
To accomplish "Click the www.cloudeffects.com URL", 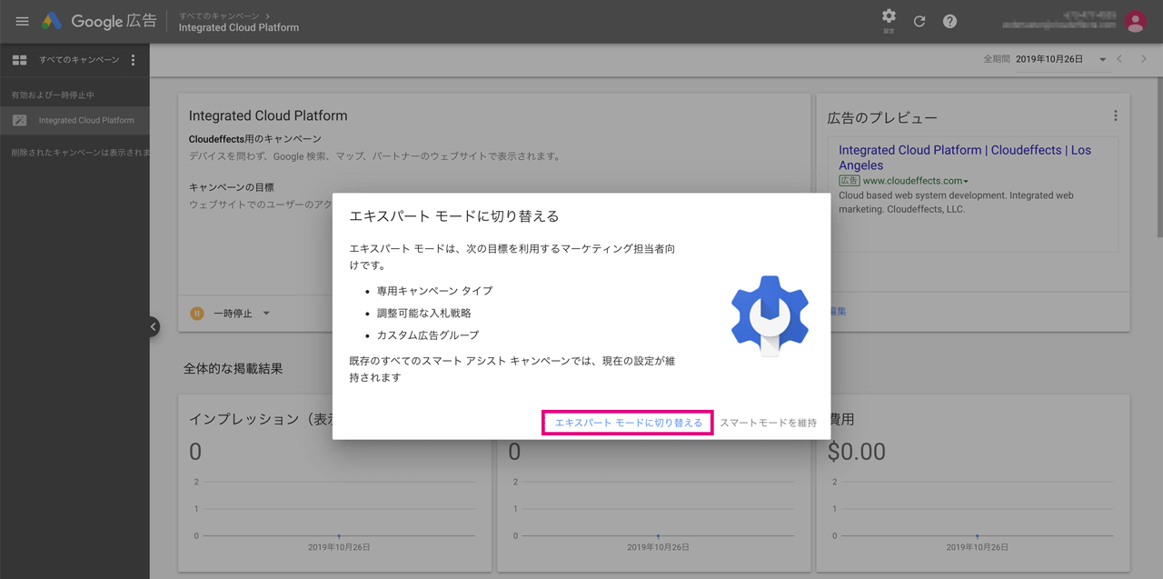I will [911, 181].
